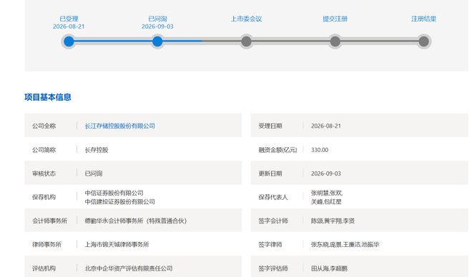Click the 已受理 stage circle marker
The width and height of the screenshot is (472, 277).
(69, 41)
